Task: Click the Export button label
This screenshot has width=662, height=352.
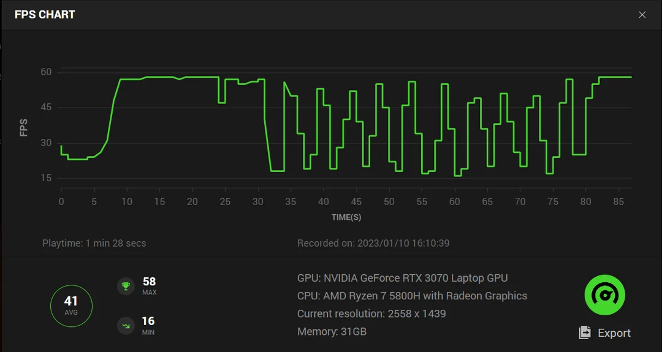Action: [614, 333]
